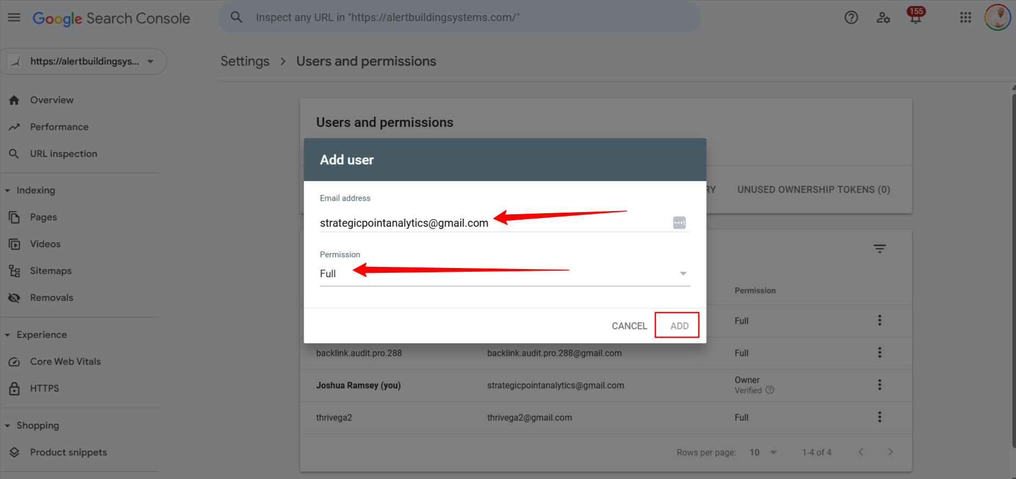Open more options for Joshua Ramsey row
This screenshot has width=1016, height=479.
coord(879,385)
